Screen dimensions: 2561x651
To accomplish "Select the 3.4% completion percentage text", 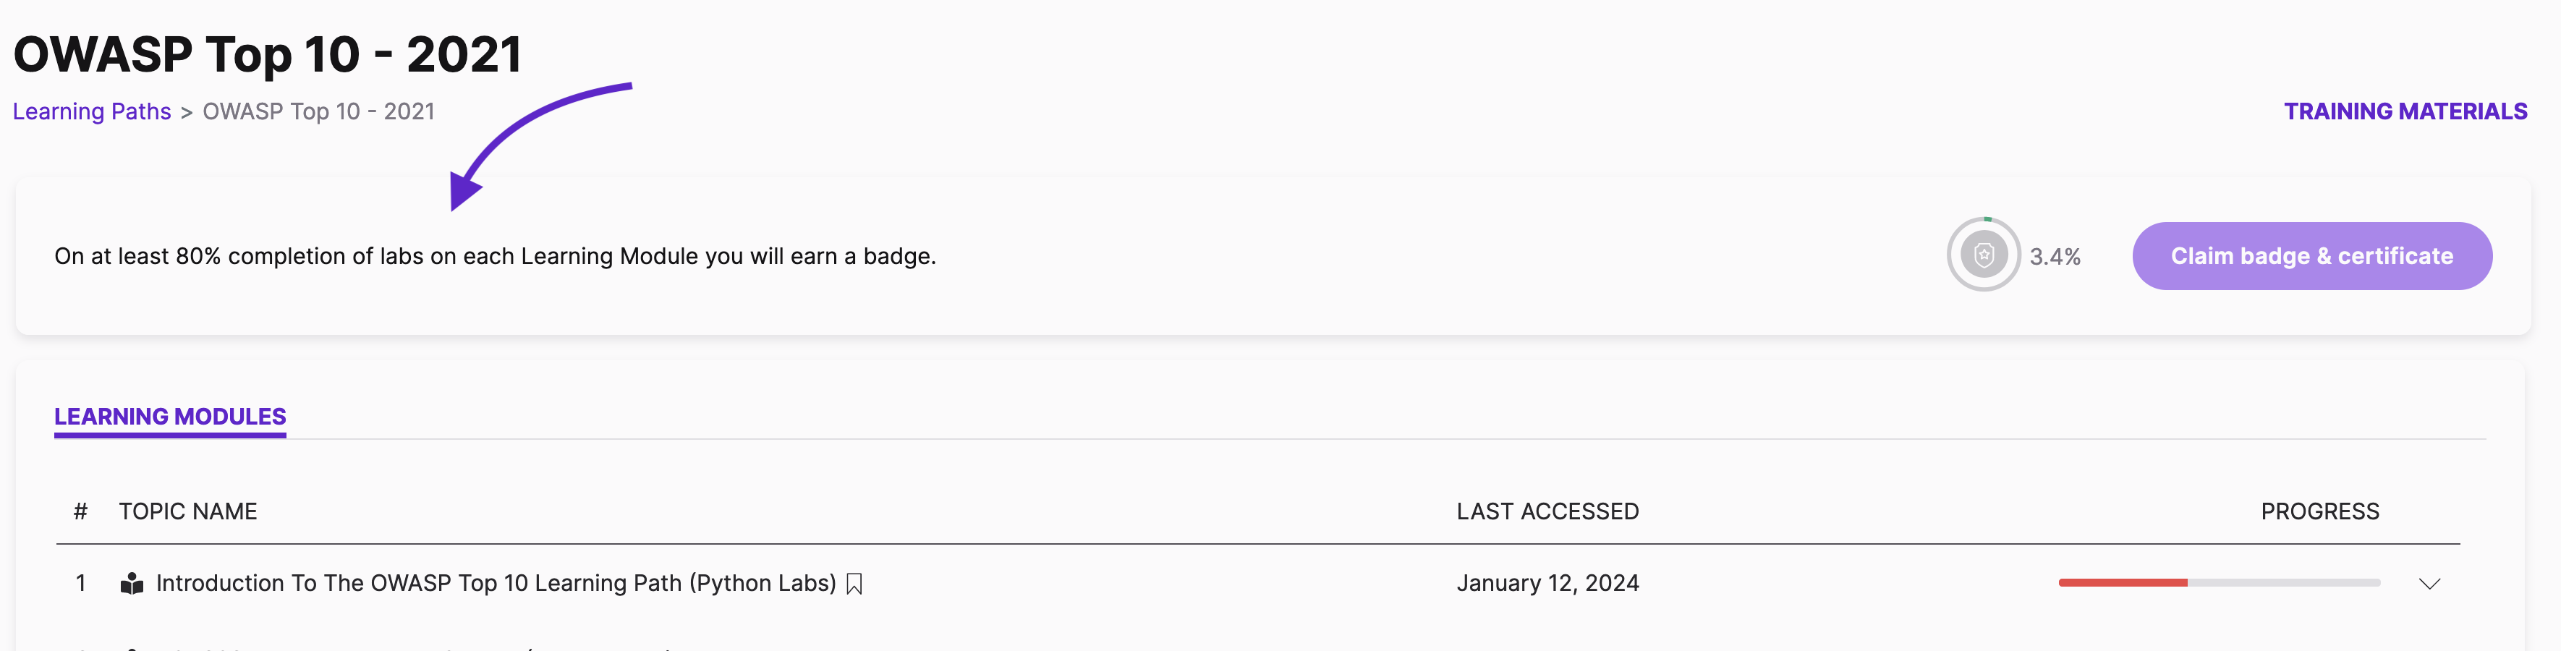I will [2055, 257].
